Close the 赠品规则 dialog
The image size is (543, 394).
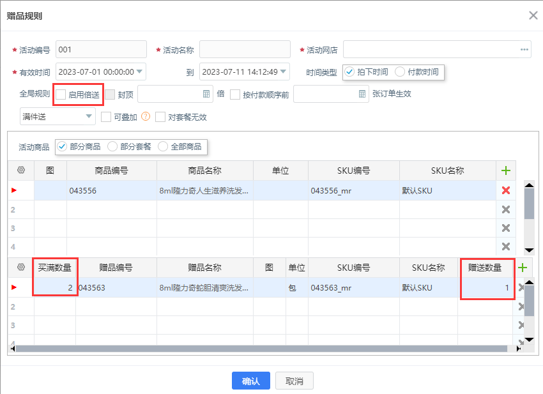click(x=533, y=15)
